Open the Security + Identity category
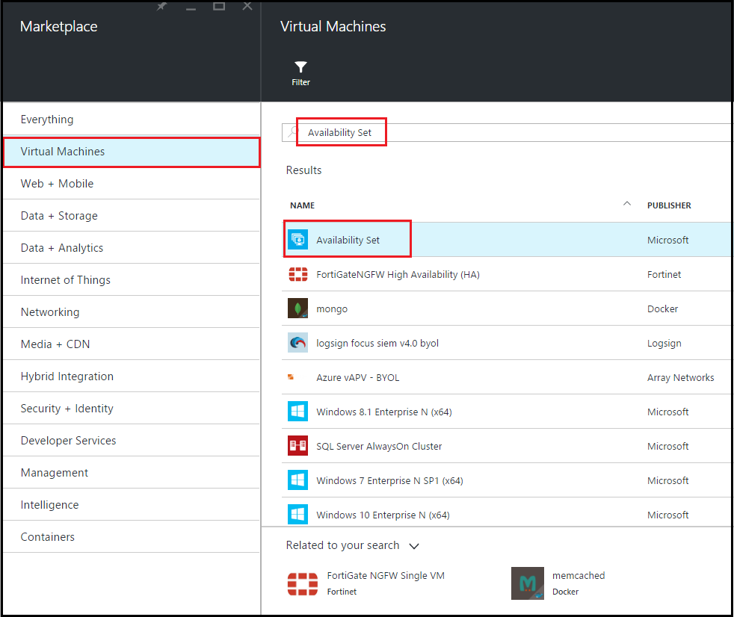 click(x=132, y=409)
